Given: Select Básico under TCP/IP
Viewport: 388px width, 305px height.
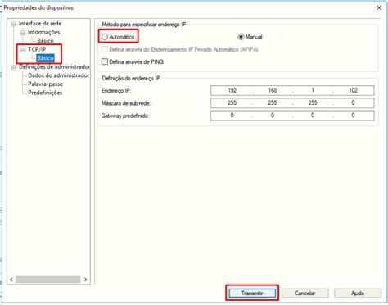Looking at the screenshot, I should tap(45, 58).
